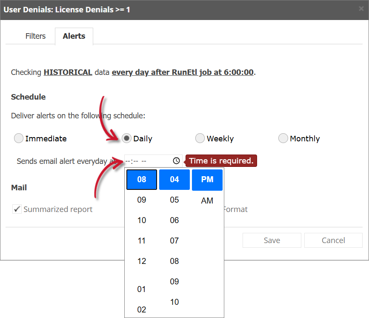
Task: Open the HISTORICAL data link
Action: (68, 72)
